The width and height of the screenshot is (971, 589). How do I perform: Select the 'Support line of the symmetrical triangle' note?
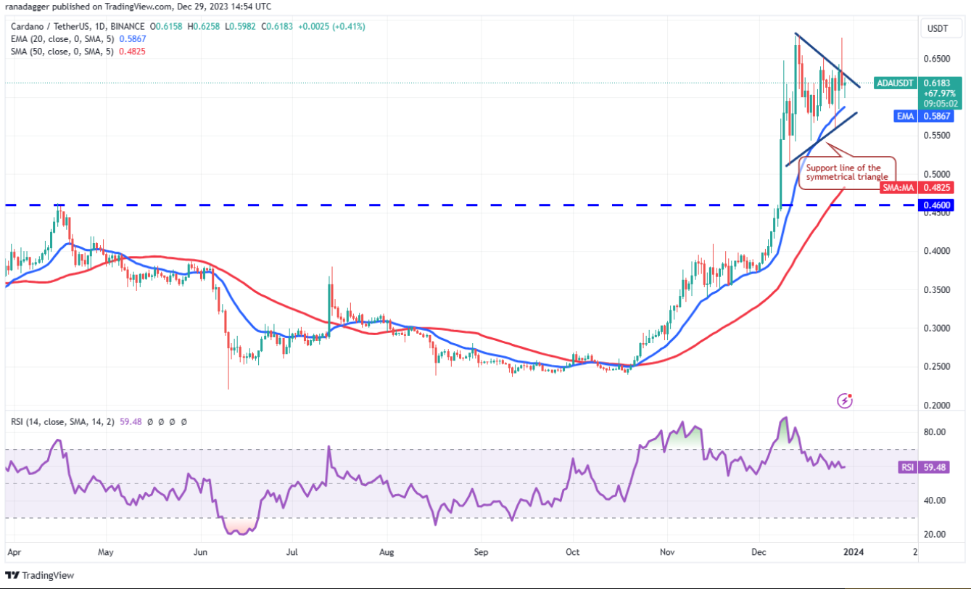click(x=847, y=172)
